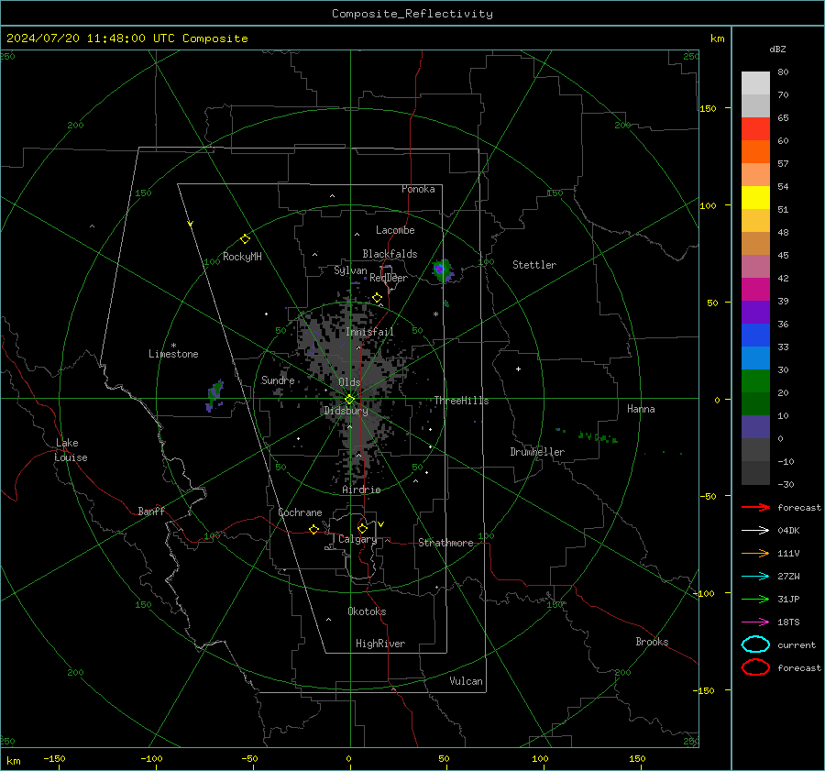Pick the magenta swatch between 42 and 39

coord(755,289)
